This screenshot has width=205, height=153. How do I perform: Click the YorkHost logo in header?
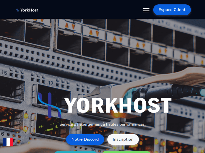tap(27, 10)
